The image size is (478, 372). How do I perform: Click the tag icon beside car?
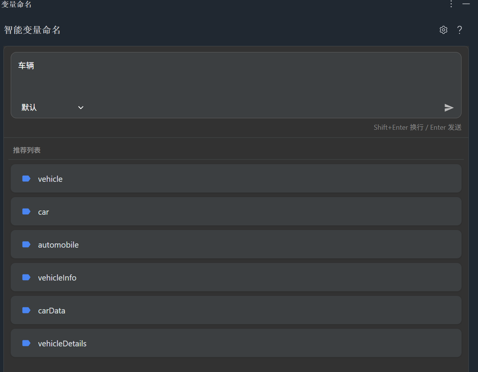(26, 212)
